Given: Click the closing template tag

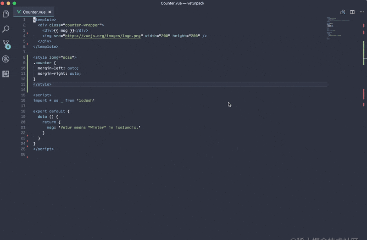Looking at the screenshot, I should coord(45,47).
